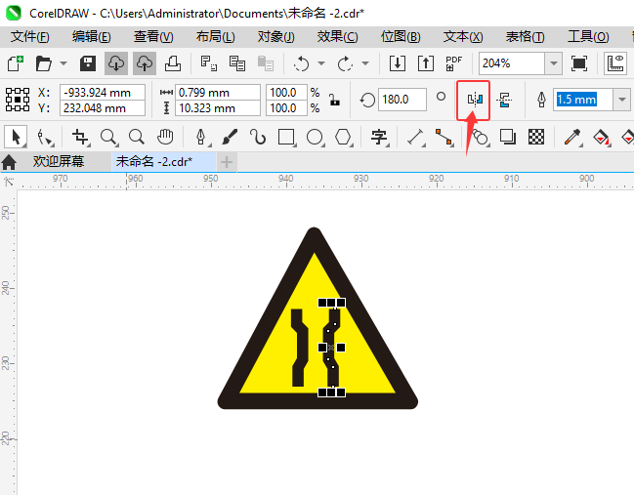Redo the last action

click(x=345, y=63)
